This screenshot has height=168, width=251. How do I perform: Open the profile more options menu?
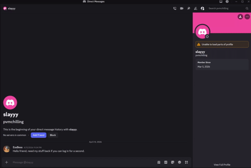click(x=246, y=17)
